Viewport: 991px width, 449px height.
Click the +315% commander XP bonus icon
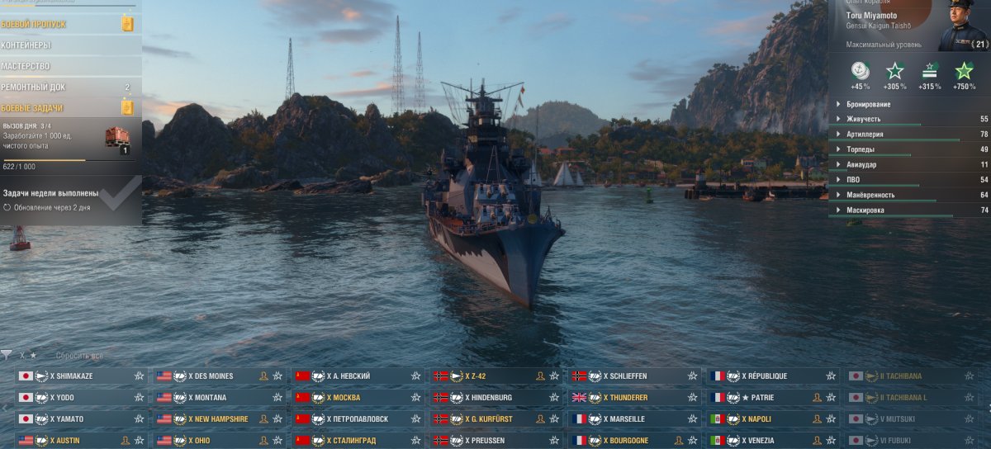coord(930,71)
